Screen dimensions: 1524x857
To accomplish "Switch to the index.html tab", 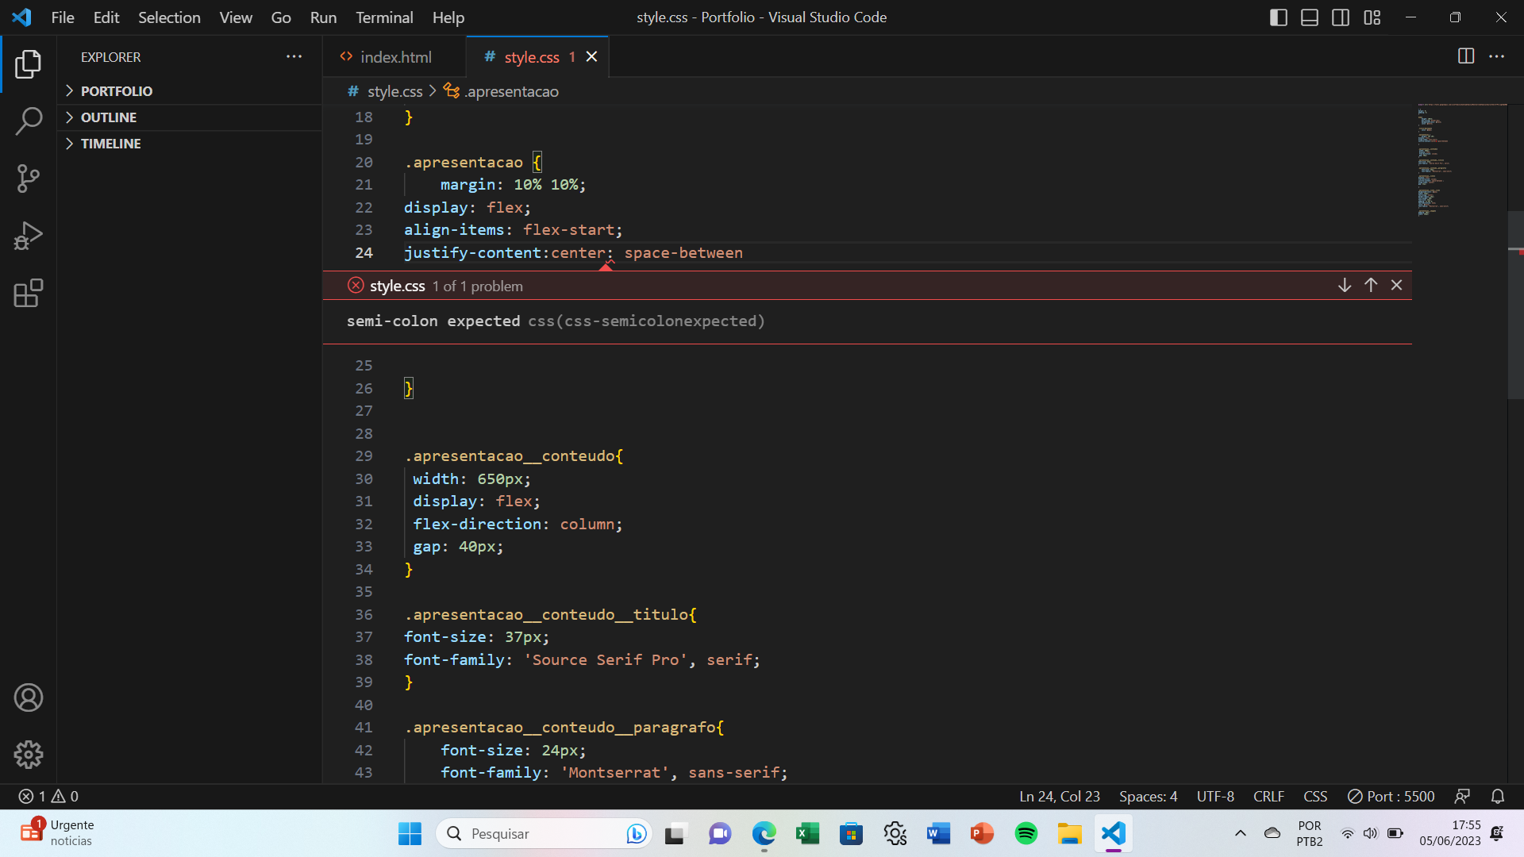I will point(394,56).
